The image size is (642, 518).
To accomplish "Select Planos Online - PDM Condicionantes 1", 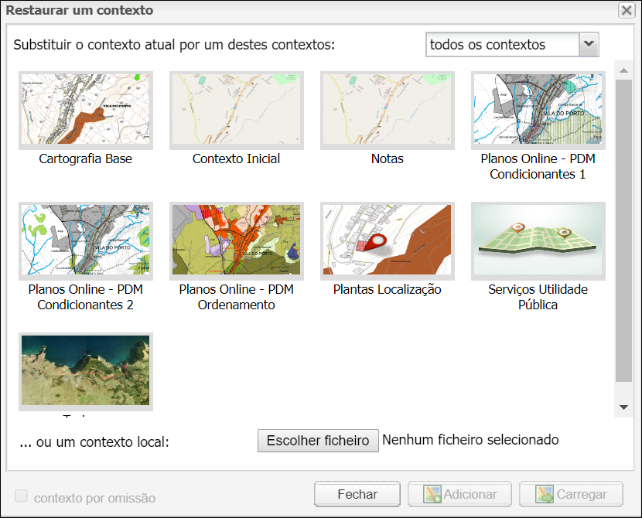I will 538,110.
